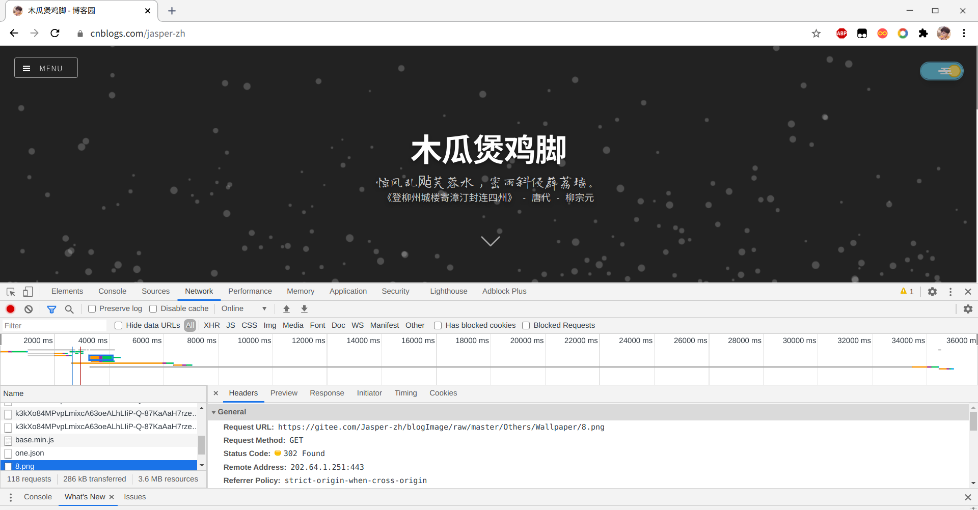Open network search magnifier
Screen dimensions: 978x510
coord(69,309)
